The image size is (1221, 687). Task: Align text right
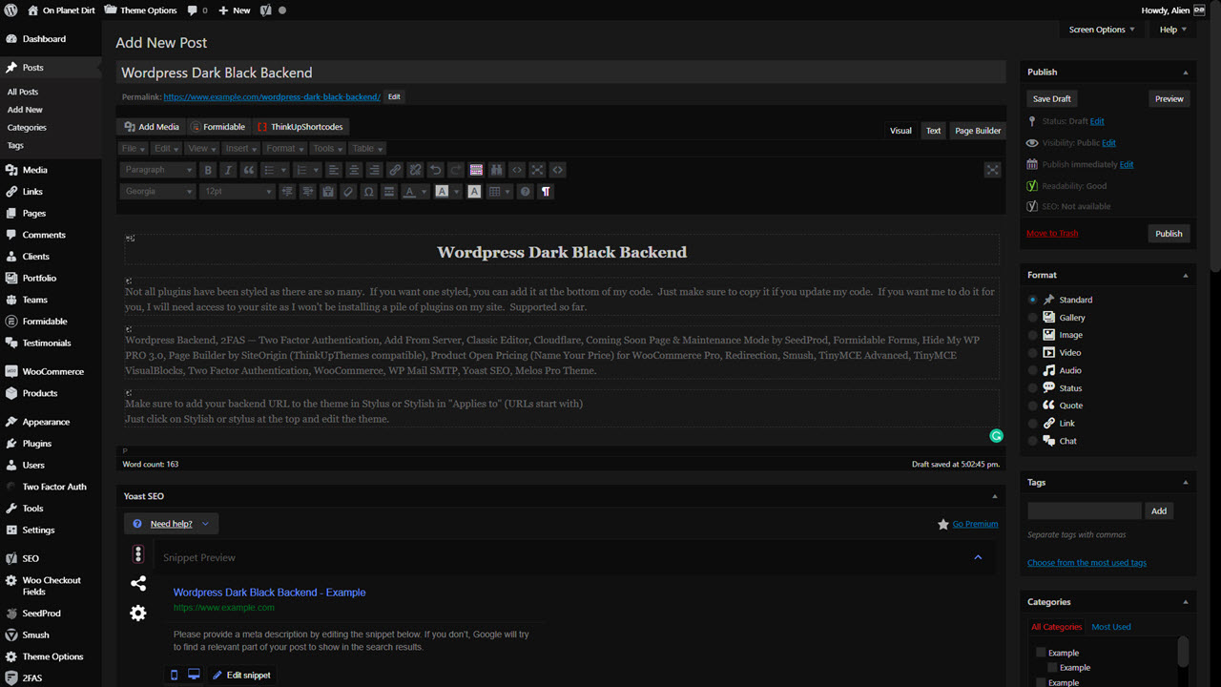point(374,170)
